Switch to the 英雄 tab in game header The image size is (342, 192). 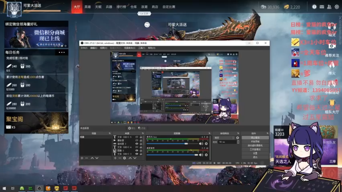[x=88, y=7]
